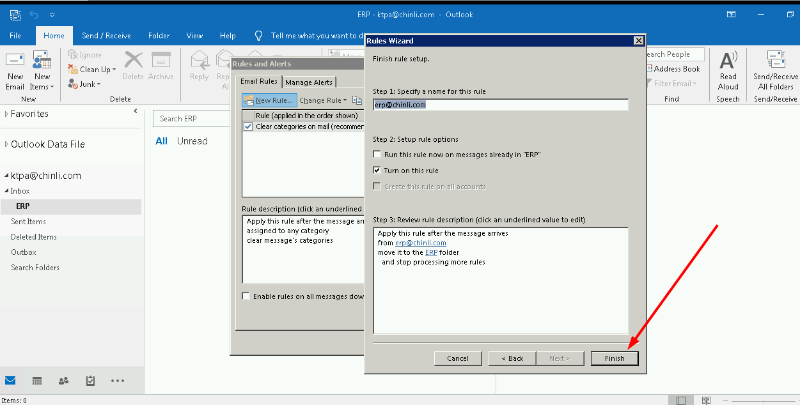Image resolution: width=800 pixels, height=405 pixels.
Task: Expand the Favorites section
Action: 7,114
